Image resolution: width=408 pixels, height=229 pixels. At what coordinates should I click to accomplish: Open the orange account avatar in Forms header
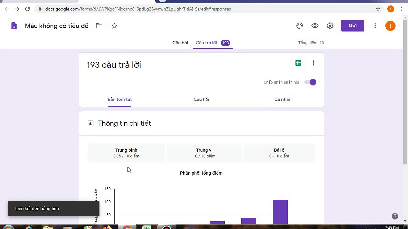pyautogui.click(x=390, y=26)
